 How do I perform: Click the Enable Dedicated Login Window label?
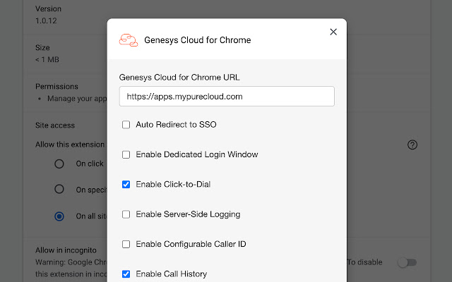[196, 154]
